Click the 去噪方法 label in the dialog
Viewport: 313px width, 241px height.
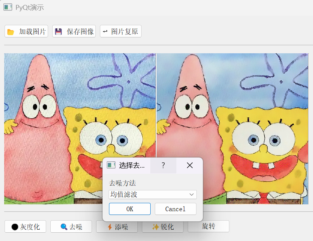click(x=122, y=183)
